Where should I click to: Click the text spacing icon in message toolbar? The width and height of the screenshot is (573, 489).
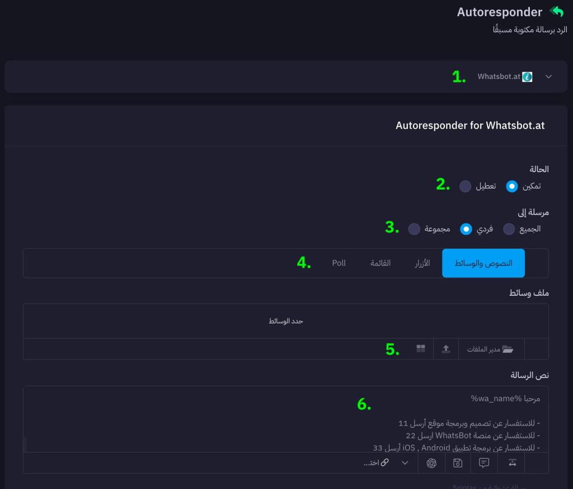click(x=512, y=463)
